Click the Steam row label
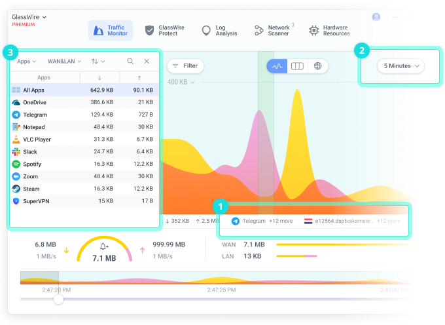 (31, 189)
